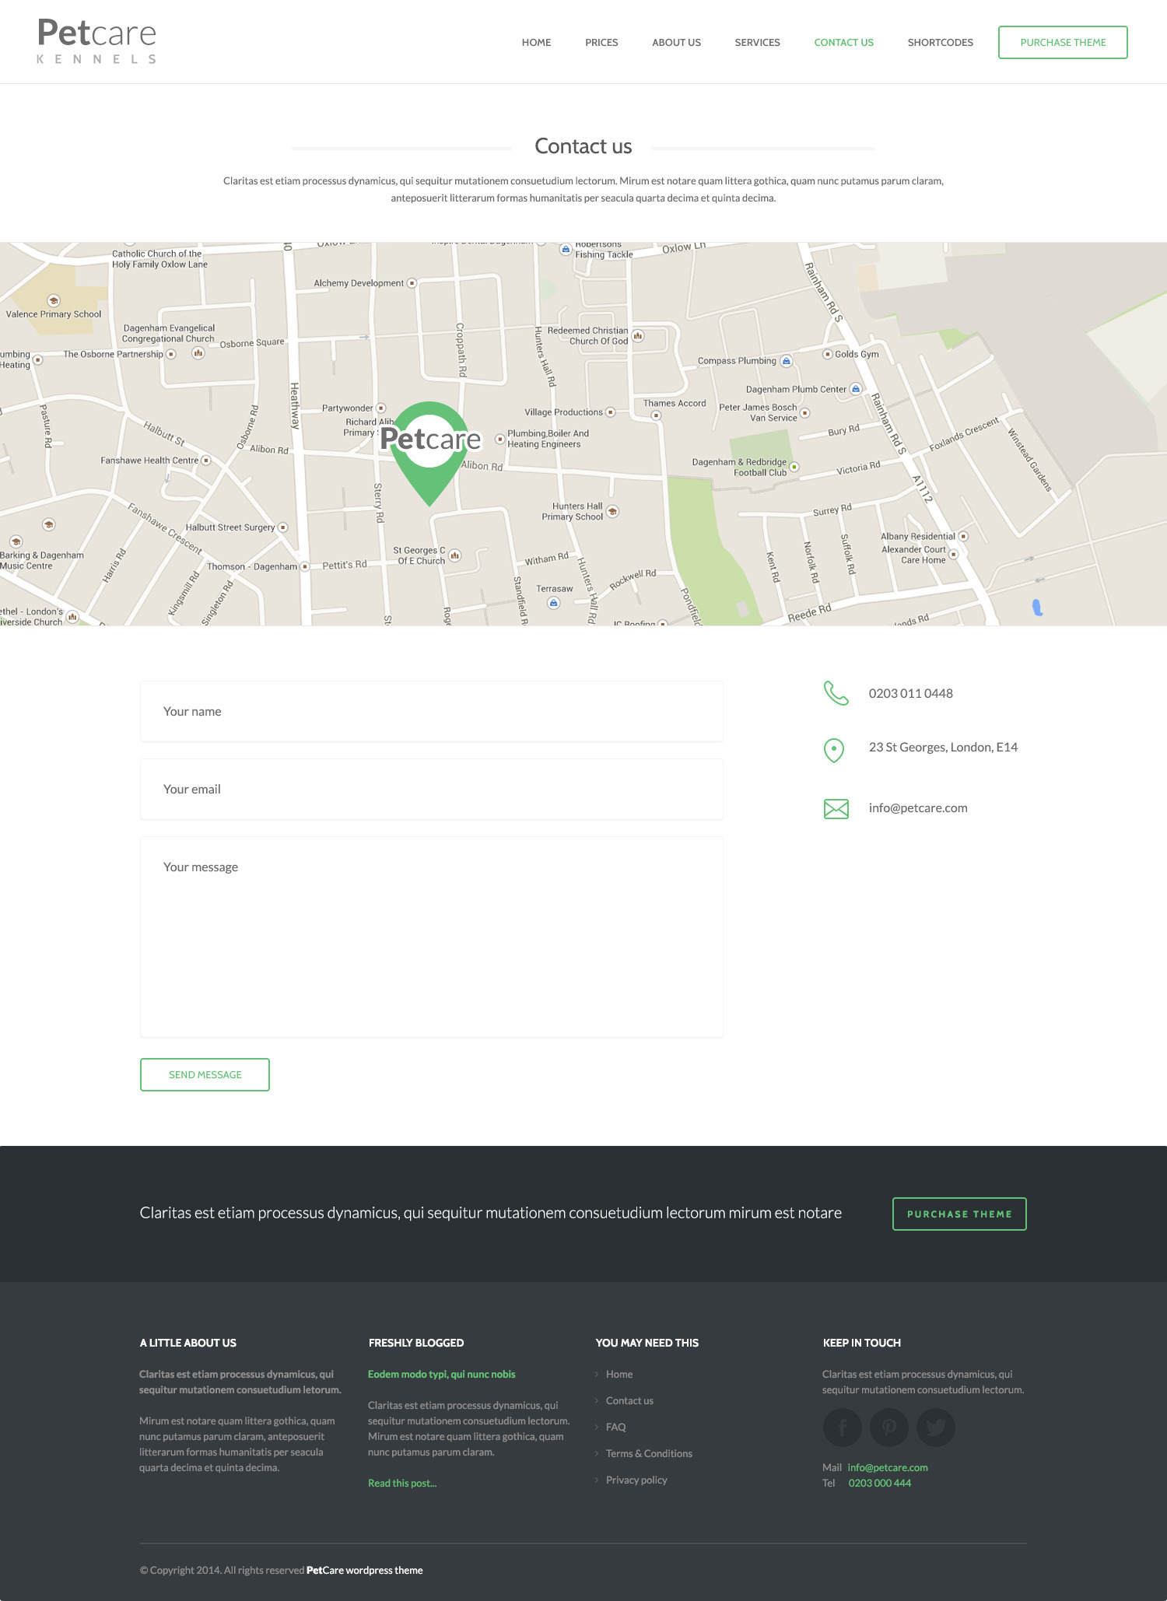Click the Halbutt Street Surgery map marker
Screen dimensions: 1167x1601
tap(283, 527)
